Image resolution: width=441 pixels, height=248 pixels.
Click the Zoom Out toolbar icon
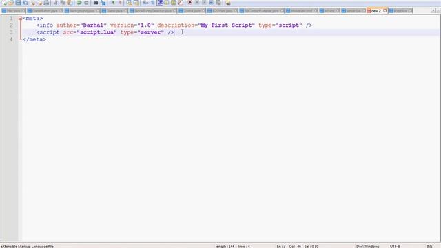[x=120, y=3]
